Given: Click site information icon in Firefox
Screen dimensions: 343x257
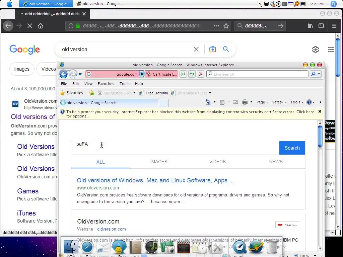Looking at the screenshot, I should [71, 26].
